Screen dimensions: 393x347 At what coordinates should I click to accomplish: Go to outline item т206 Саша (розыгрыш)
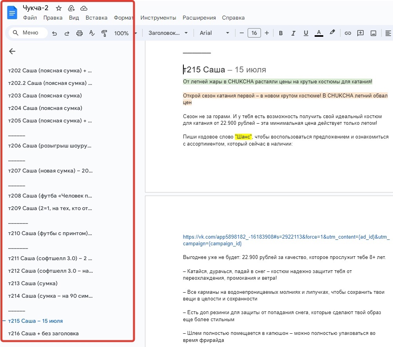click(50, 146)
